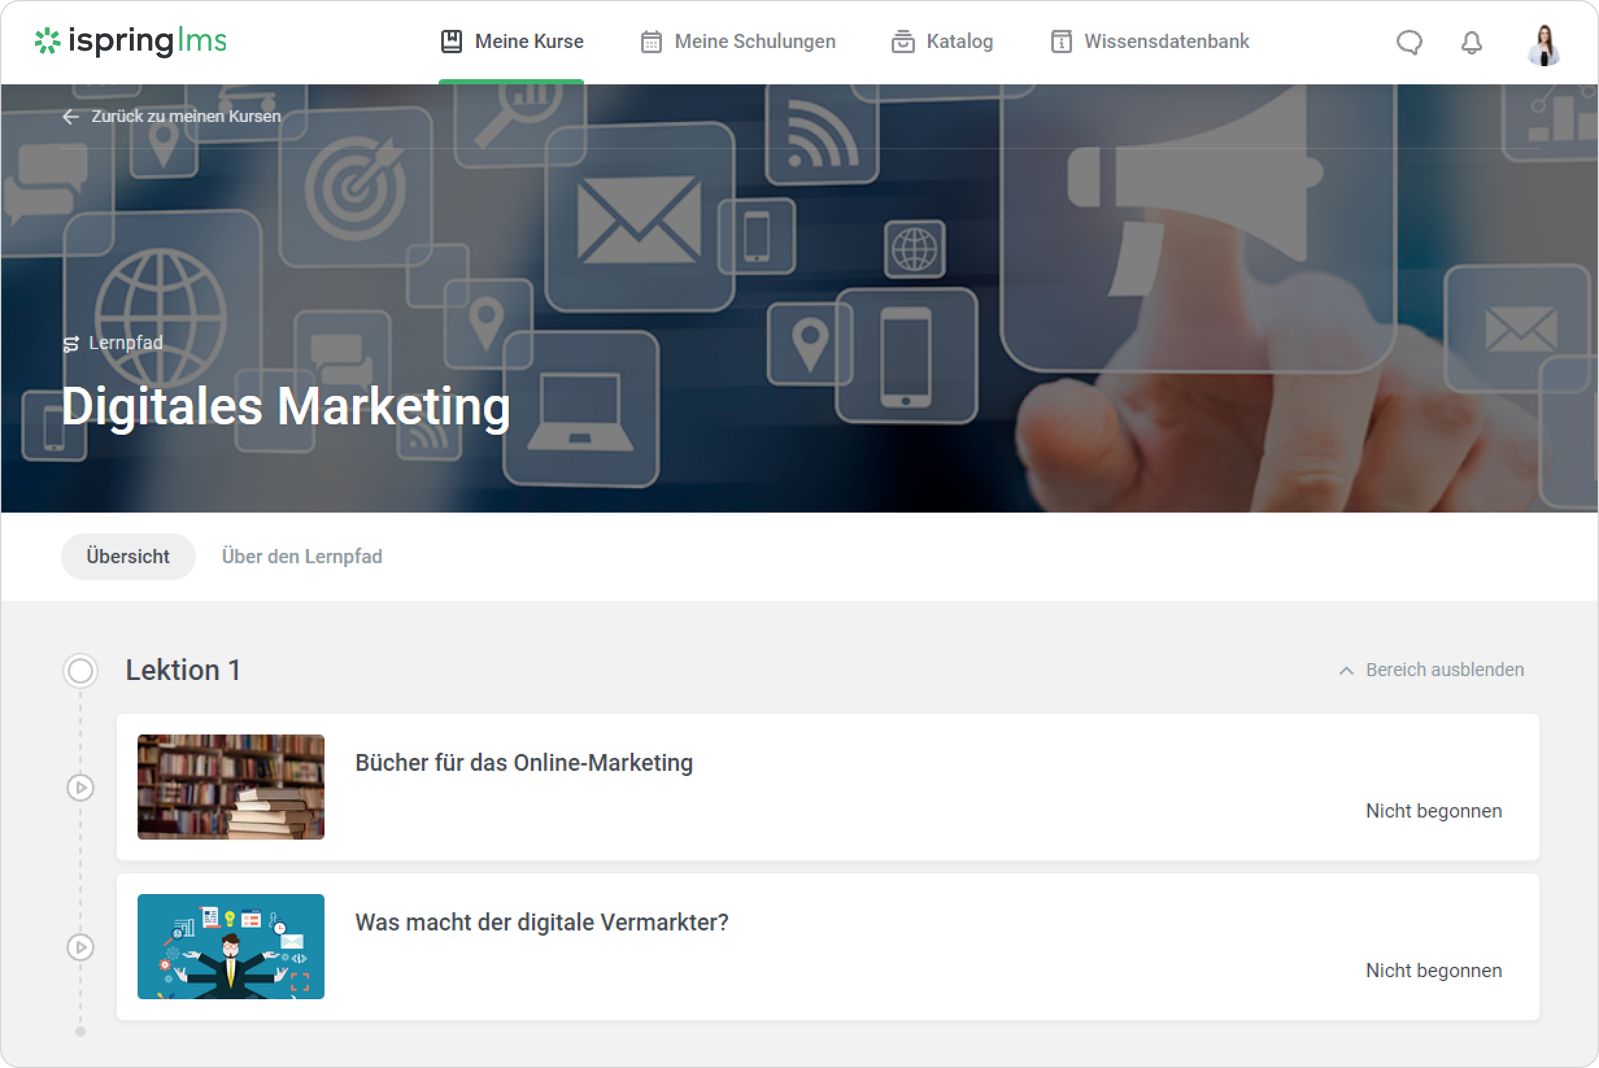The image size is (1599, 1068).
Task: Click the back arrow icon
Action: pyautogui.click(x=70, y=117)
